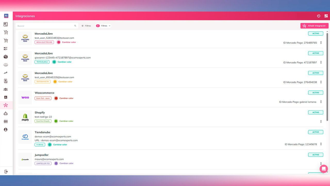Click the logout icon at sidebar bottom
This screenshot has height=186, width=330.
(x=6, y=172)
